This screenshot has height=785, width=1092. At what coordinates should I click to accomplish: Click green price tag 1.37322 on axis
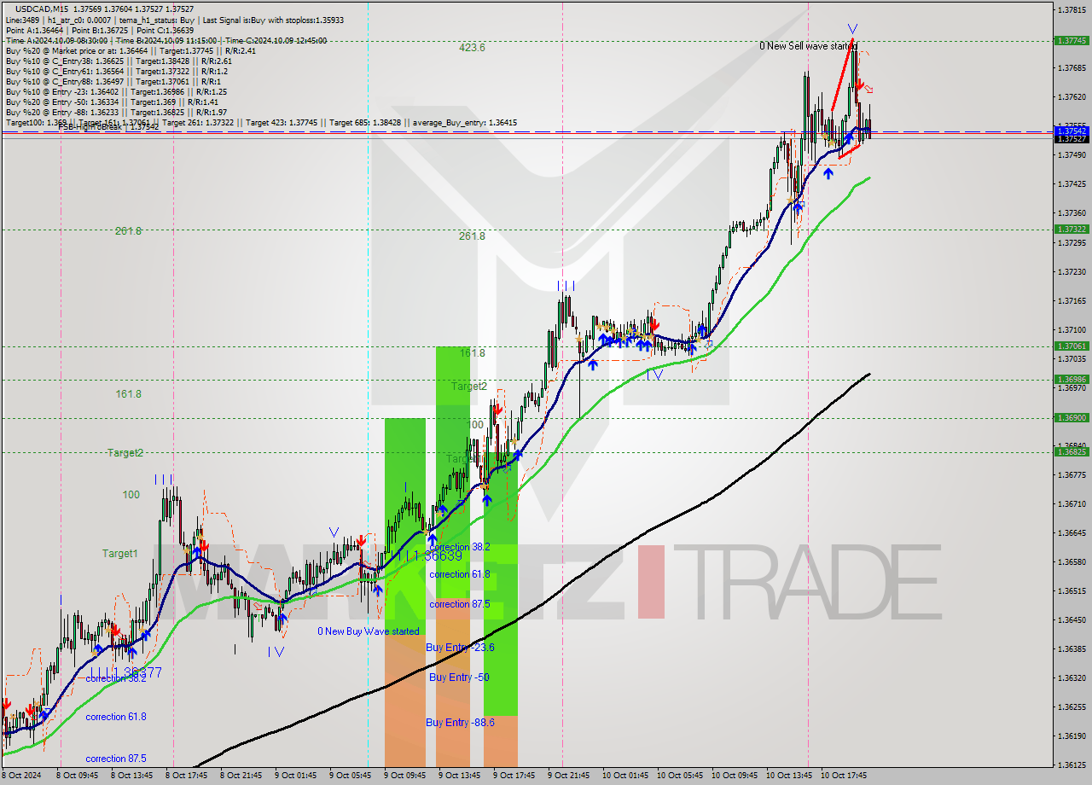(x=1071, y=229)
